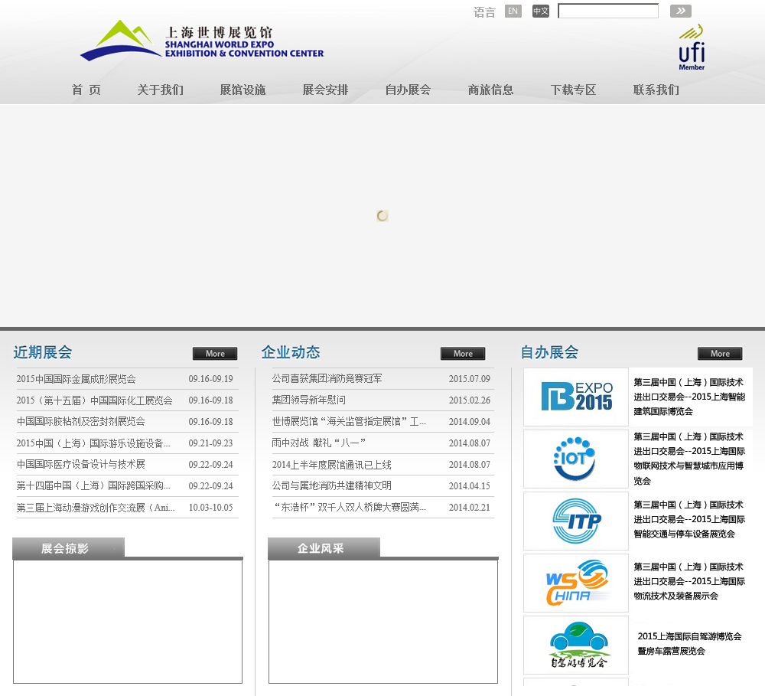Click date 09.16-09.19 in exhibitions list
The width and height of the screenshot is (765, 696).
pos(211,379)
